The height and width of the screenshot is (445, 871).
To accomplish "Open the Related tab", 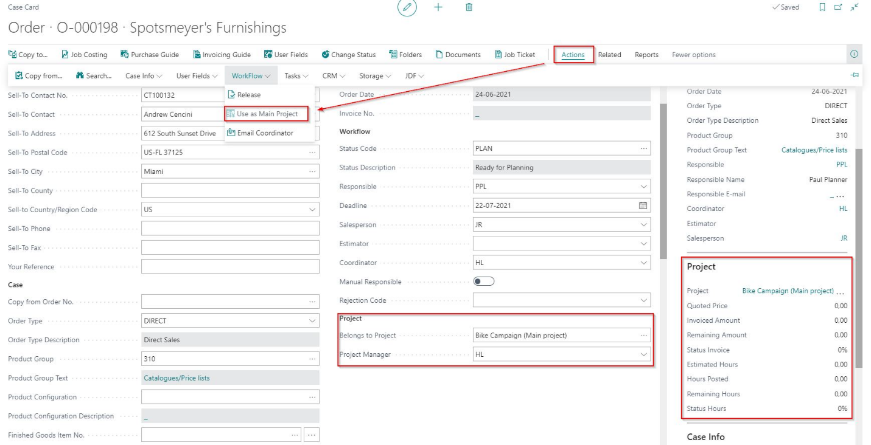I will click(x=609, y=55).
